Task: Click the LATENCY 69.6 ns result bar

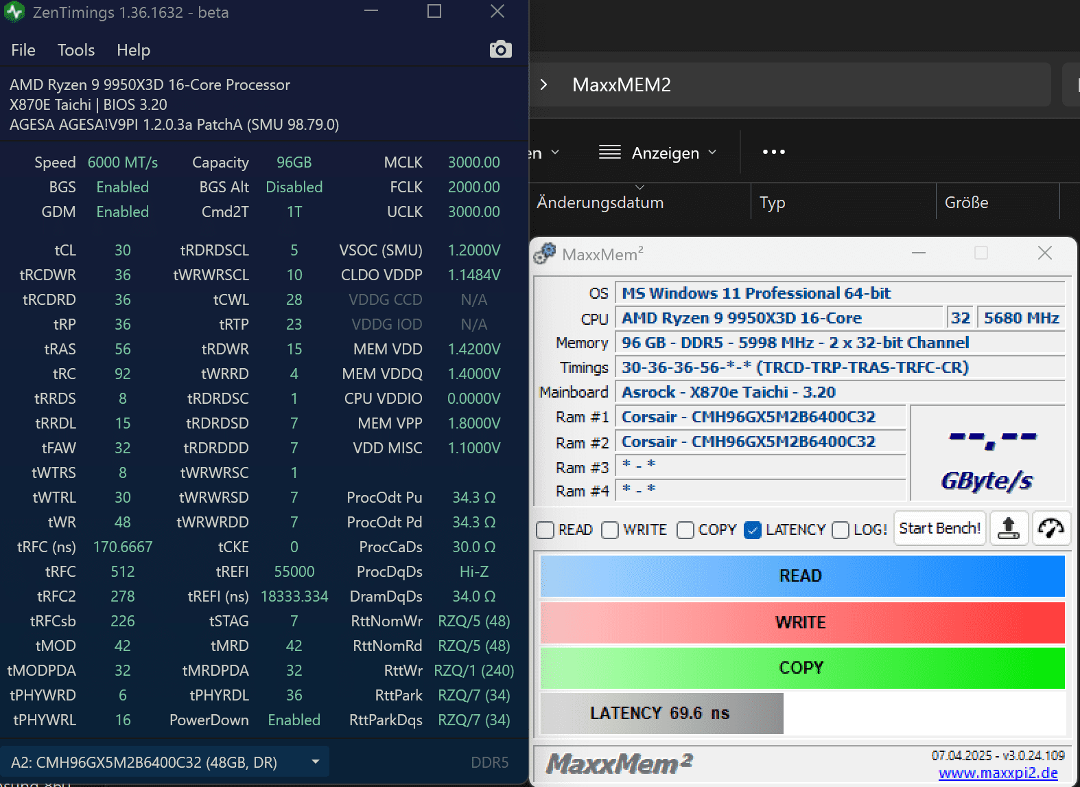Action: pos(661,713)
